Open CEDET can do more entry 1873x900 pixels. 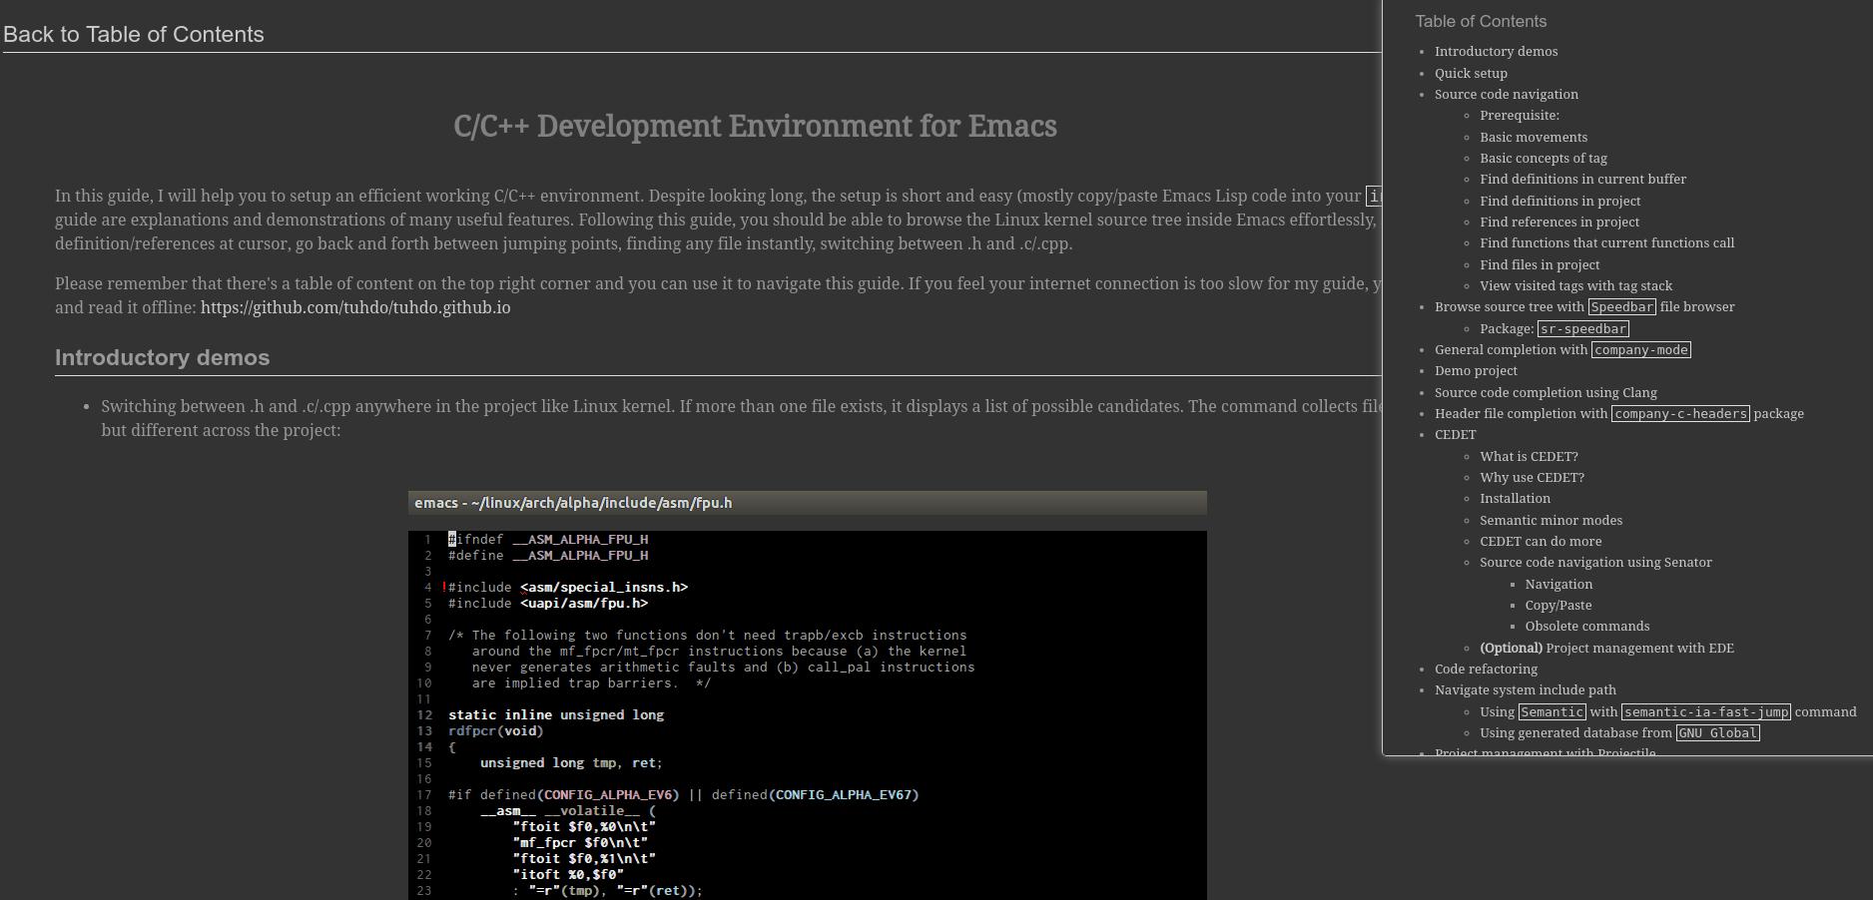point(1541,542)
